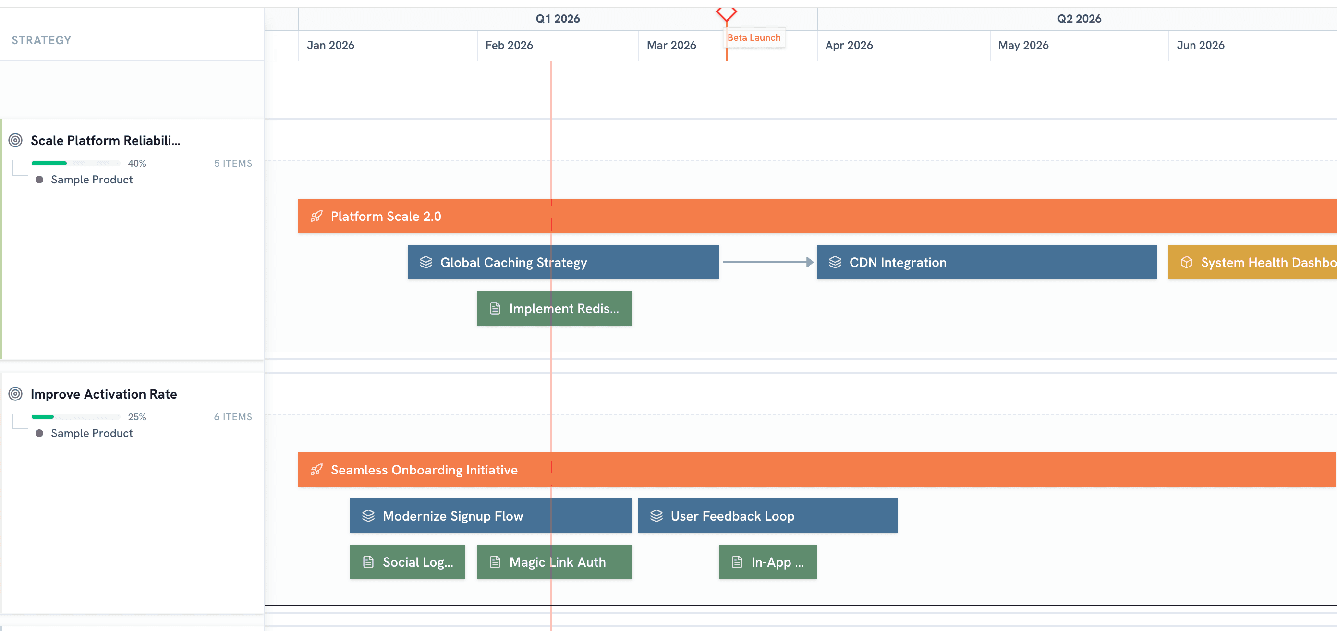Click the document icon on Implement Redis task
Image resolution: width=1337 pixels, height=631 pixels.
click(x=494, y=308)
